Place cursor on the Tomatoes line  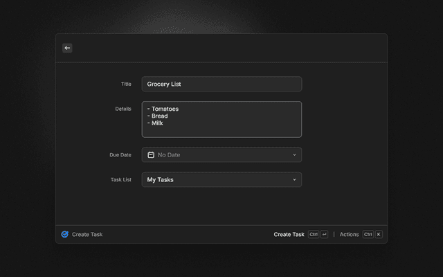coord(163,109)
